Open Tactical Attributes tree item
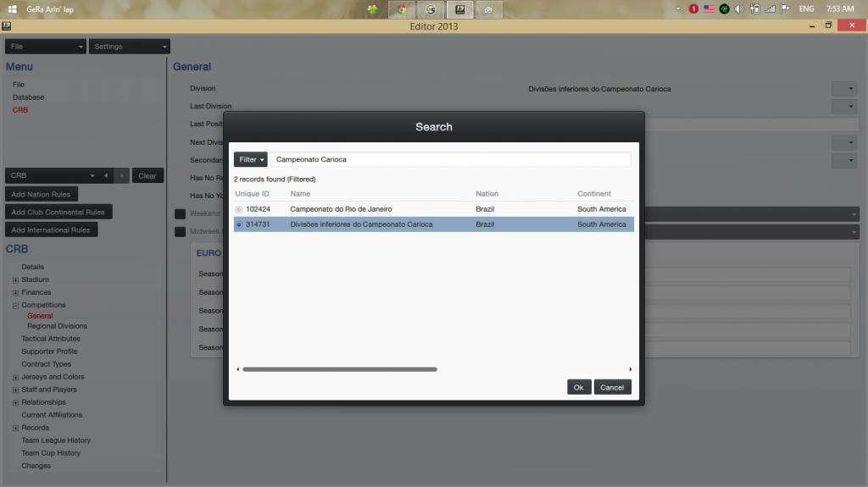868x487 pixels. click(50, 339)
